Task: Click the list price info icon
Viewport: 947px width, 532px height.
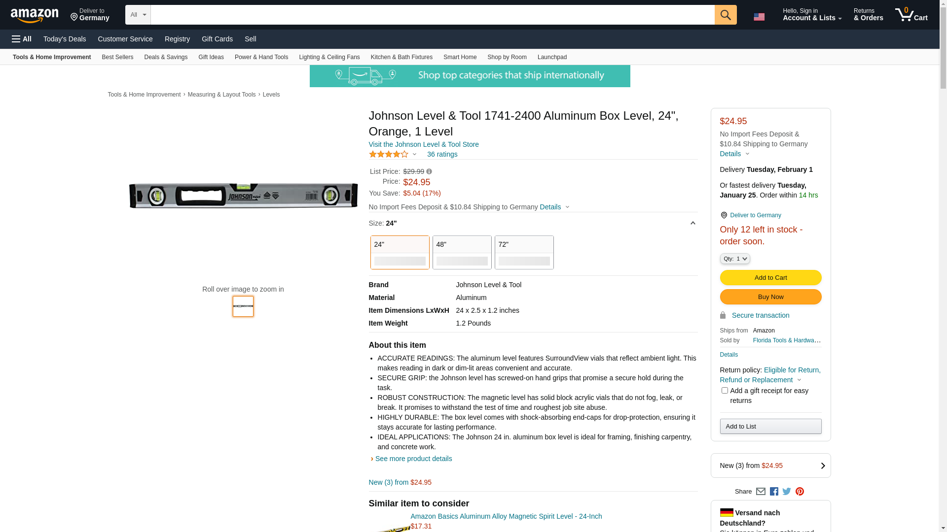Action: (x=429, y=172)
